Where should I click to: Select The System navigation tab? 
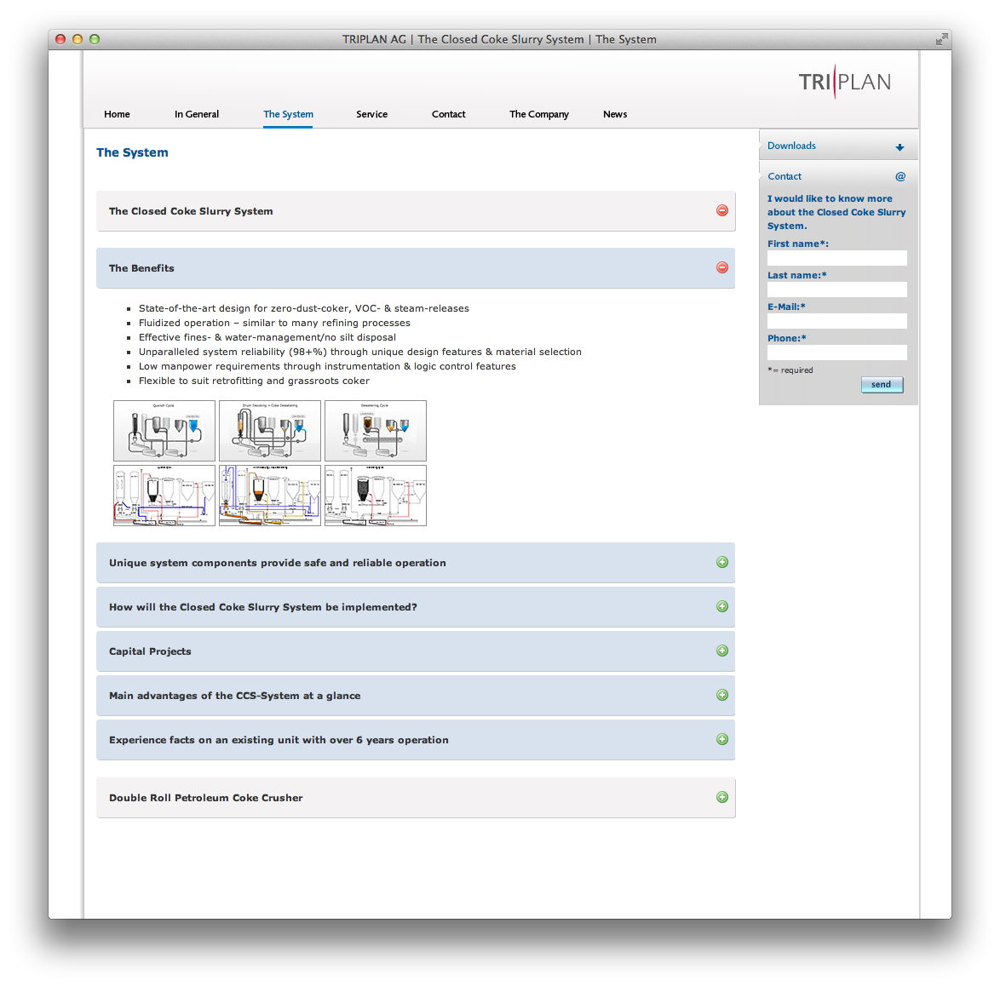(288, 114)
